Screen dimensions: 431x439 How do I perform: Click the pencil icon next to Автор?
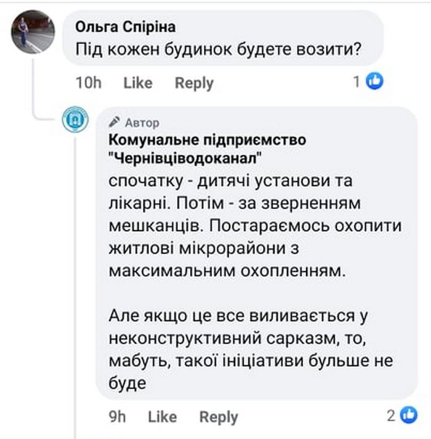coord(114,121)
